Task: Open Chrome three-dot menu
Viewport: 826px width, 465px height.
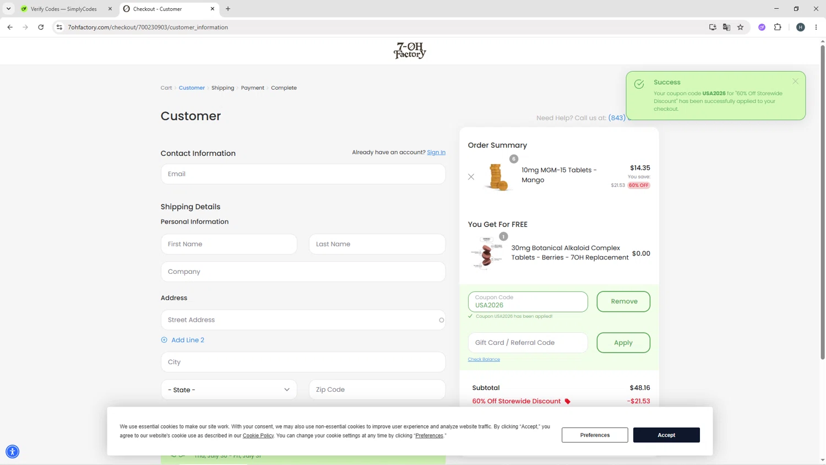Action: click(816, 27)
